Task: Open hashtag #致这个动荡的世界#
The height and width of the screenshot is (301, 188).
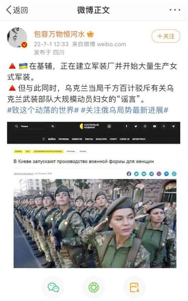Action: coord(43,110)
